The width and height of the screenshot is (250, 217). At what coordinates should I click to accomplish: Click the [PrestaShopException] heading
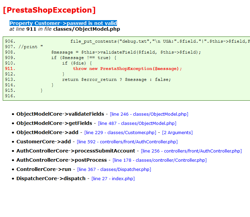(49, 10)
